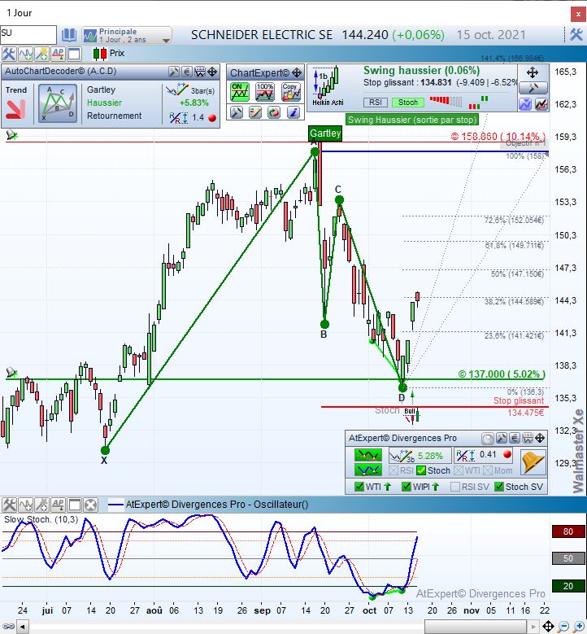Image resolution: width=587 pixels, height=634 pixels.
Task: Click the R/R 0.41 ratio button
Action: pos(484,455)
